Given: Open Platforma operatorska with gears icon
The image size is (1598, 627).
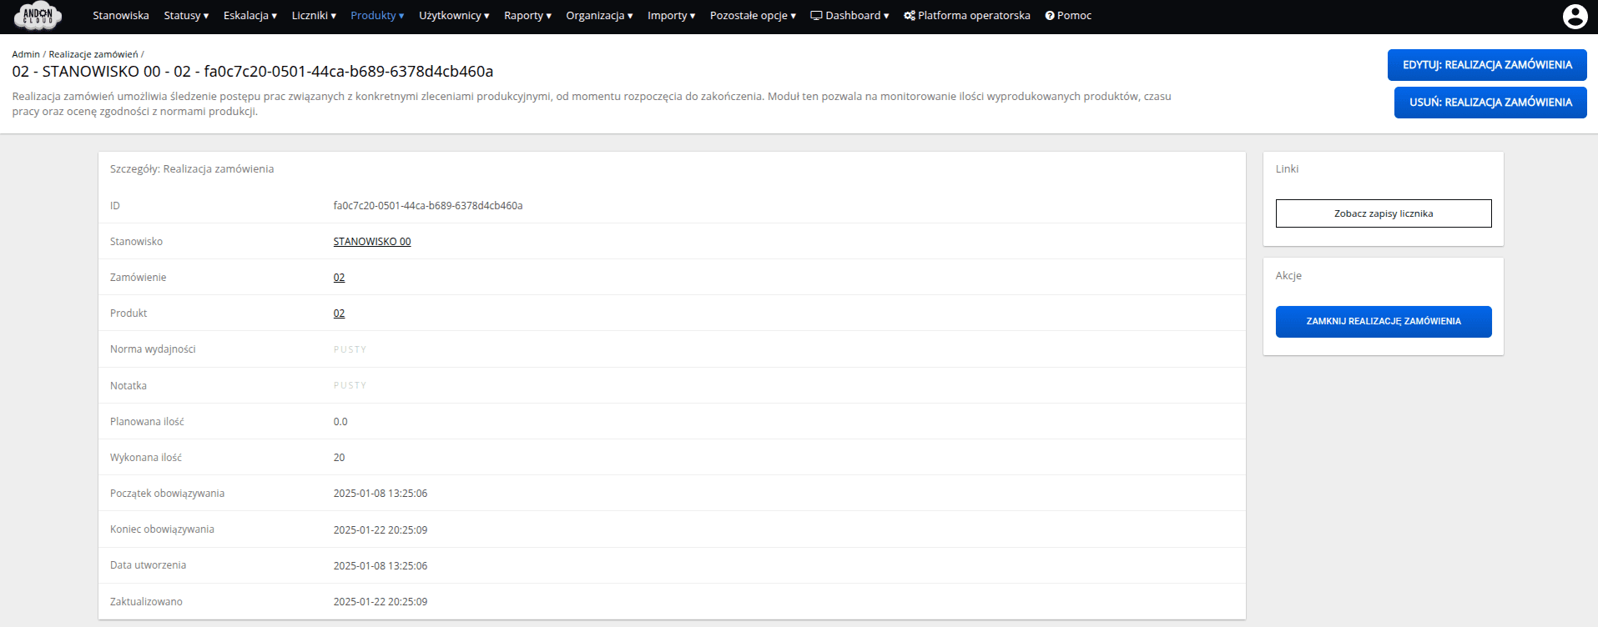Looking at the screenshot, I should [x=966, y=16].
